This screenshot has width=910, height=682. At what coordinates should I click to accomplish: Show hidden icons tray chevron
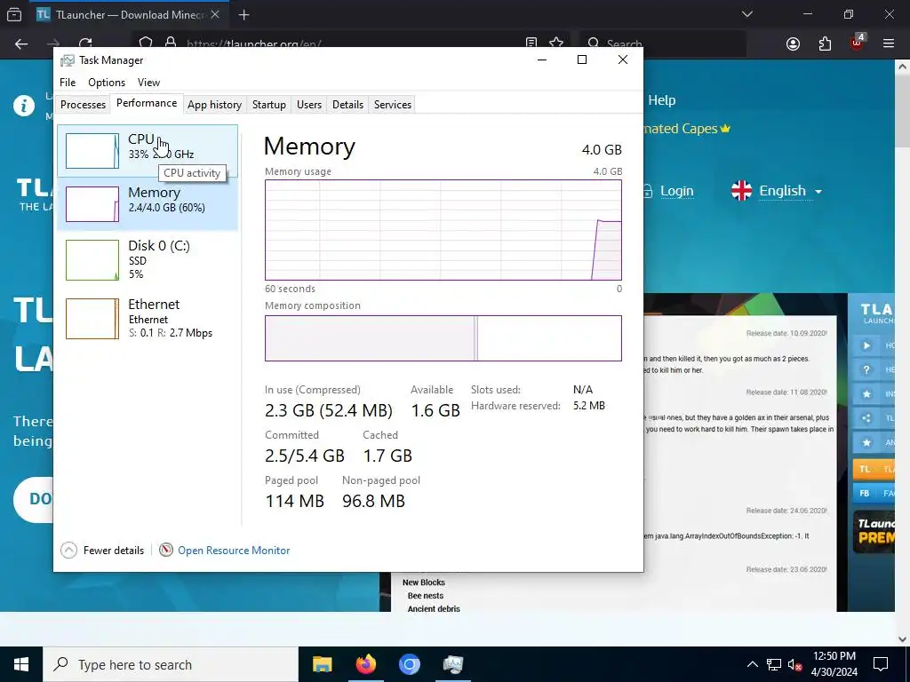752,664
